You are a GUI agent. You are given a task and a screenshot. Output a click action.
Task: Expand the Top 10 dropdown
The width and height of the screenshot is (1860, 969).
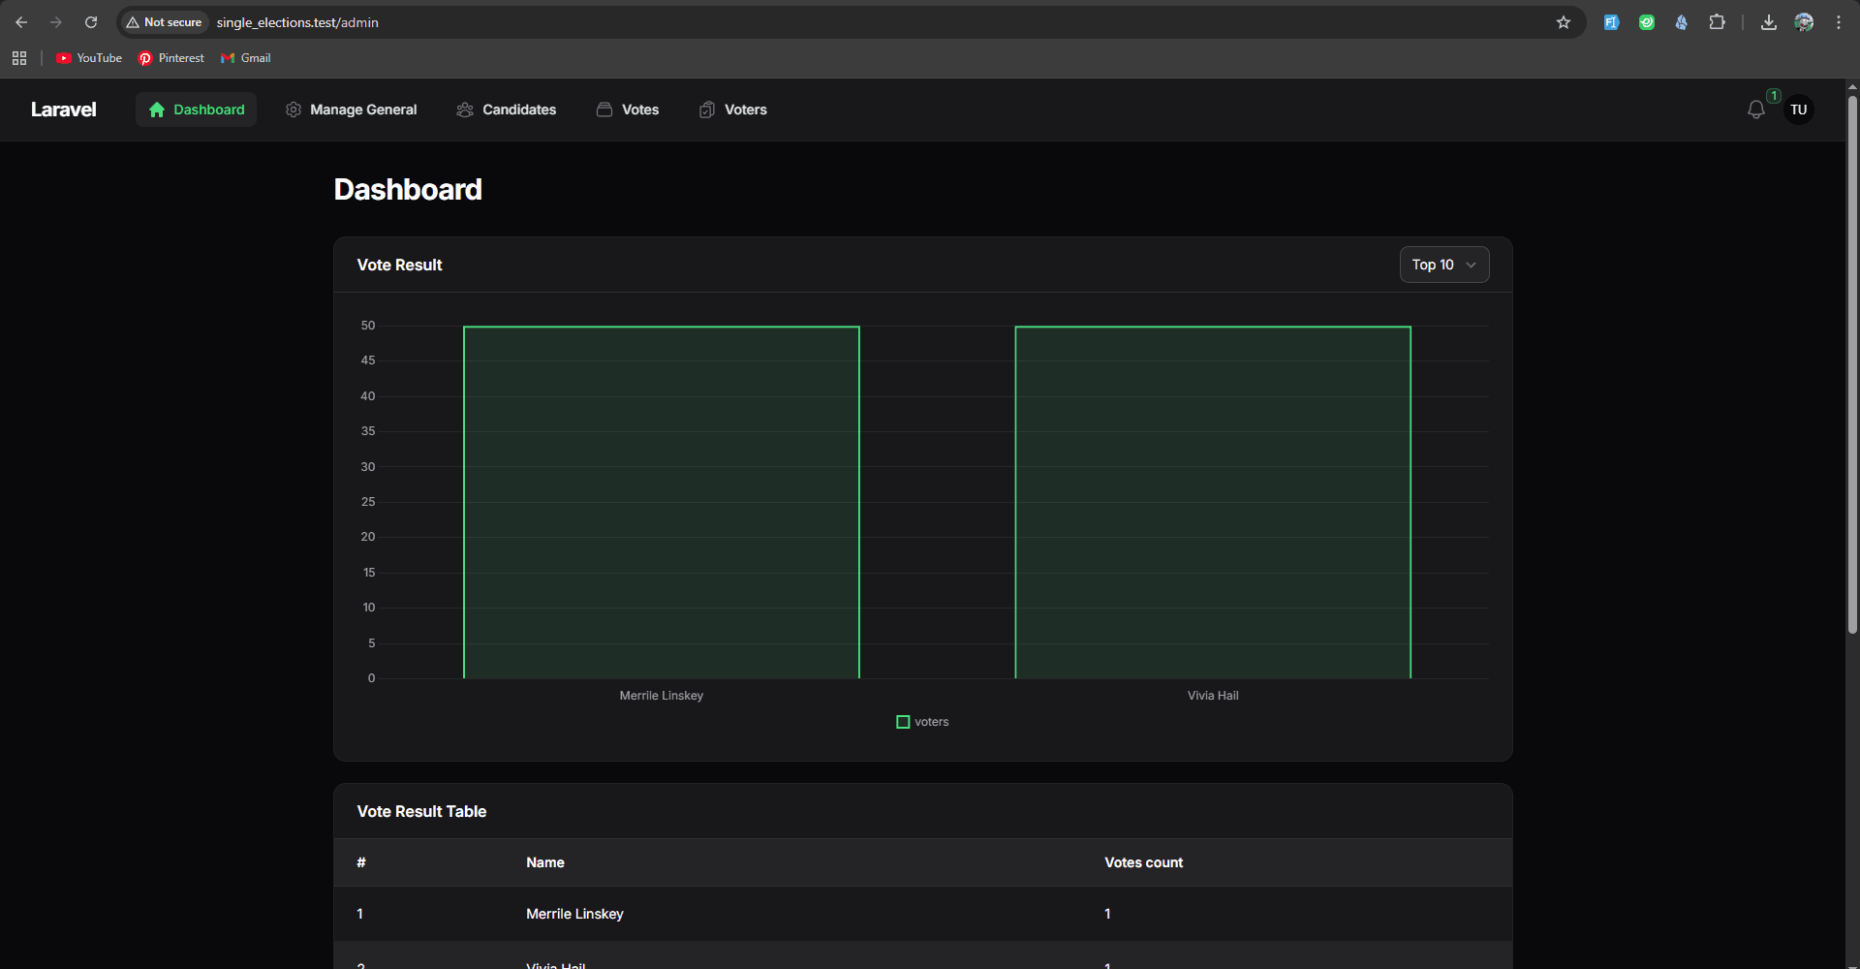[1443, 265]
